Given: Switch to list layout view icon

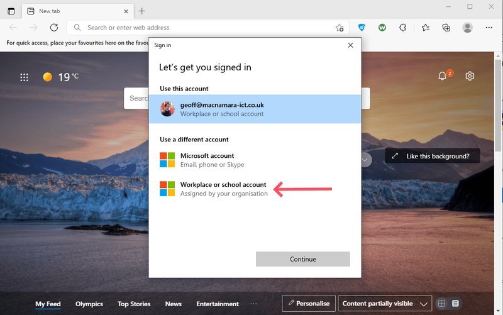Looking at the screenshot, I should 455,304.
